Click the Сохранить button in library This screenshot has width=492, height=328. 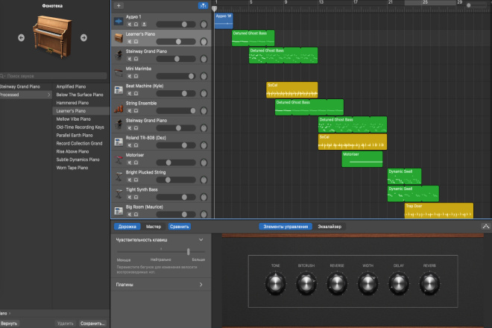pos(92,324)
